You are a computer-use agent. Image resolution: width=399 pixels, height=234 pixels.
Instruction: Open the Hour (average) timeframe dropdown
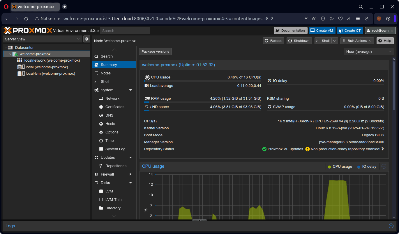[x=369, y=51]
